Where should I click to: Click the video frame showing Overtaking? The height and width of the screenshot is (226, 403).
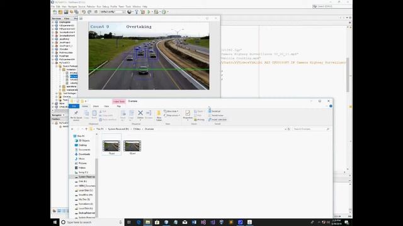[149, 56]
